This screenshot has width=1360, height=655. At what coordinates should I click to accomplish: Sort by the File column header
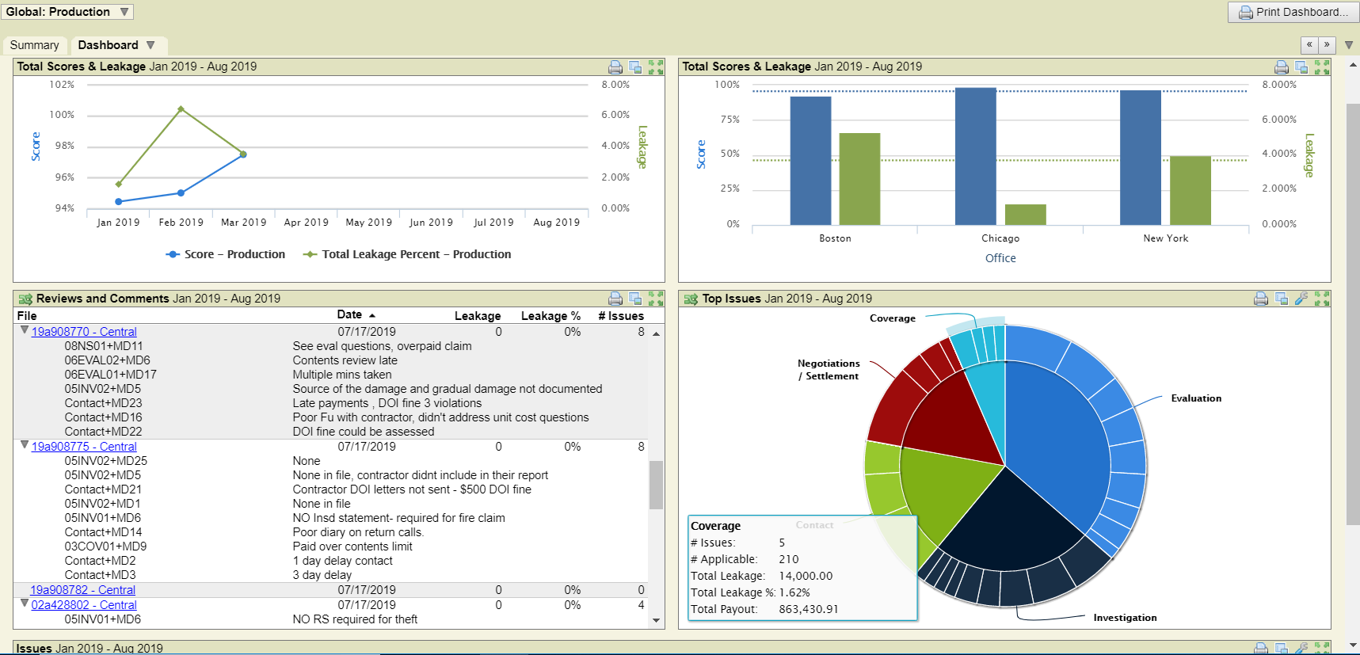pos(27,315)
